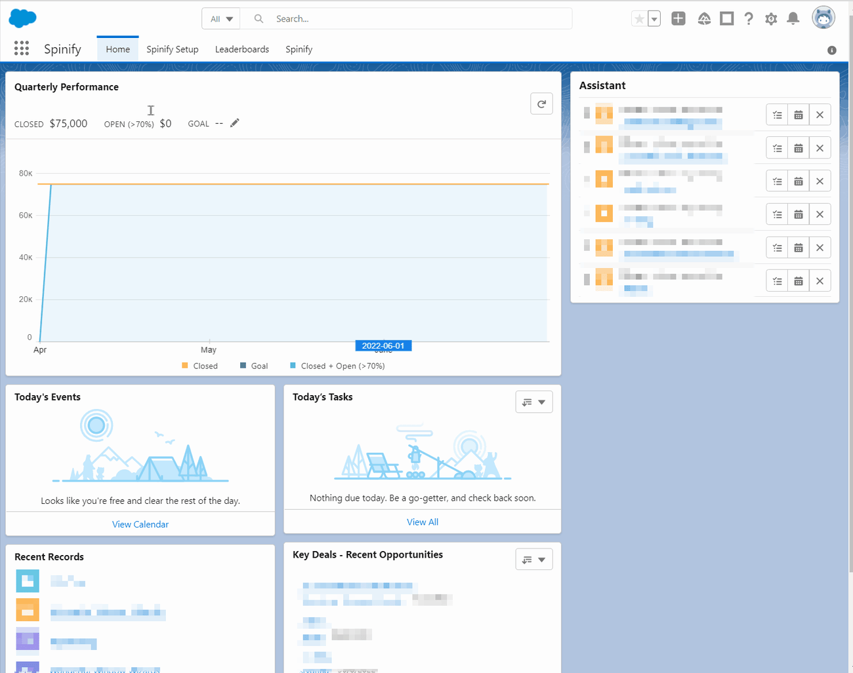Open the Today's Tasks filter dropdown

tap(534, 402)
